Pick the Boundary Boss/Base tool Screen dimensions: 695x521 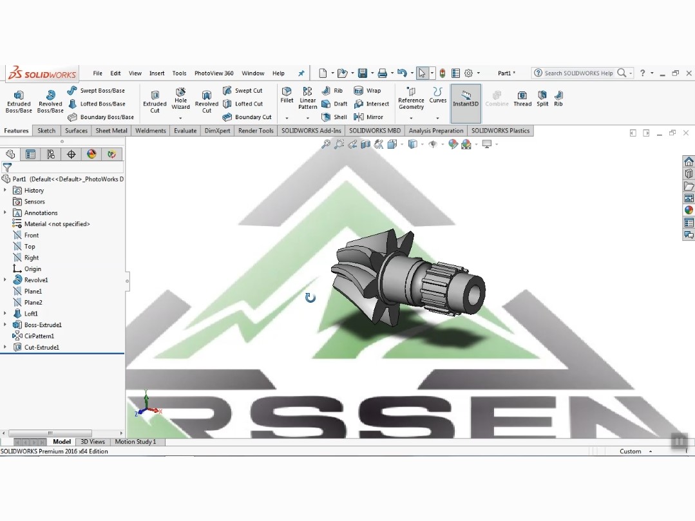[x=100, y=117]
